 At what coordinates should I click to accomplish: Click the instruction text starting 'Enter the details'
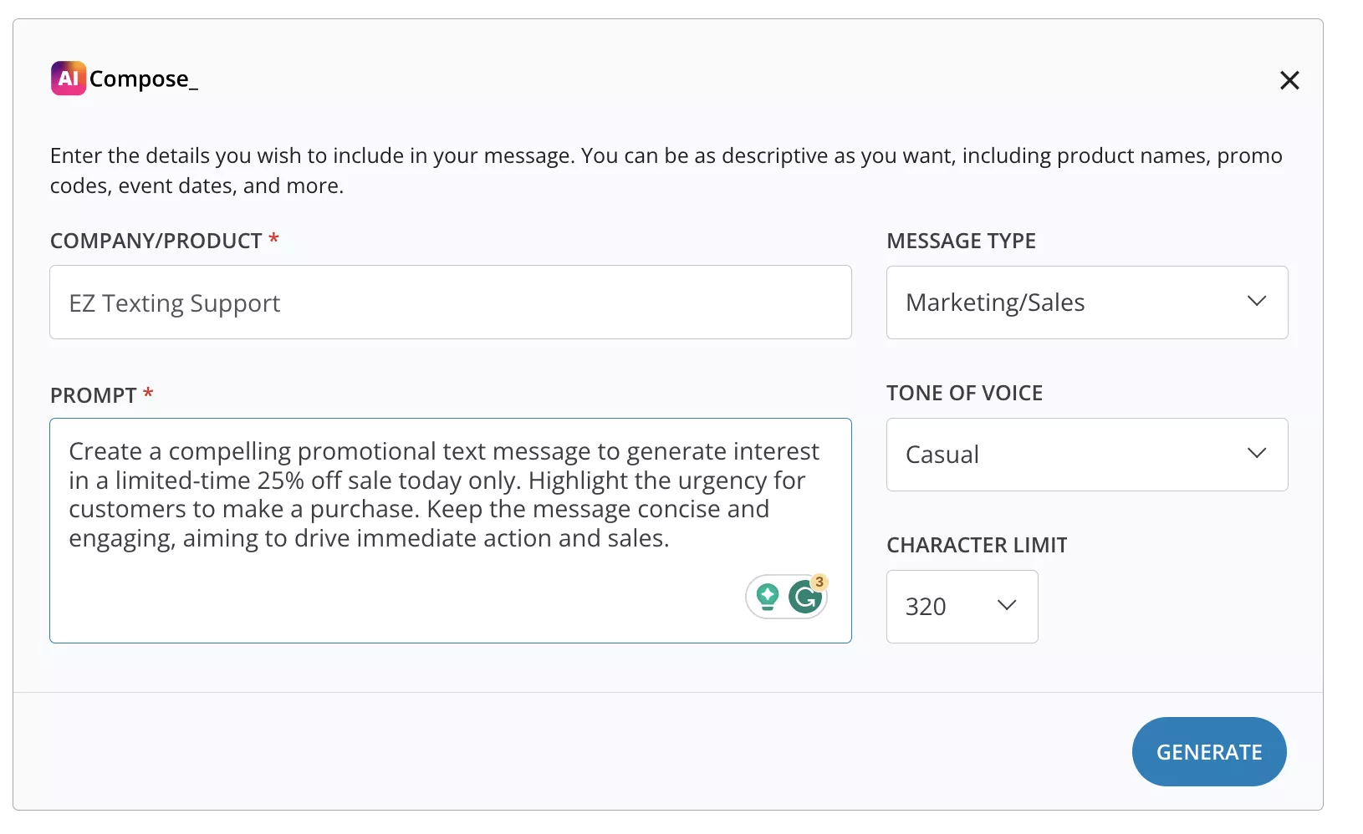click(666, 170)
